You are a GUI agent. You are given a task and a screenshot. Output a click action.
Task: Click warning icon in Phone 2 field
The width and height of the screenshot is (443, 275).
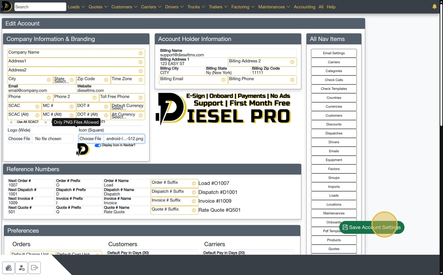[x=95, y=98]
